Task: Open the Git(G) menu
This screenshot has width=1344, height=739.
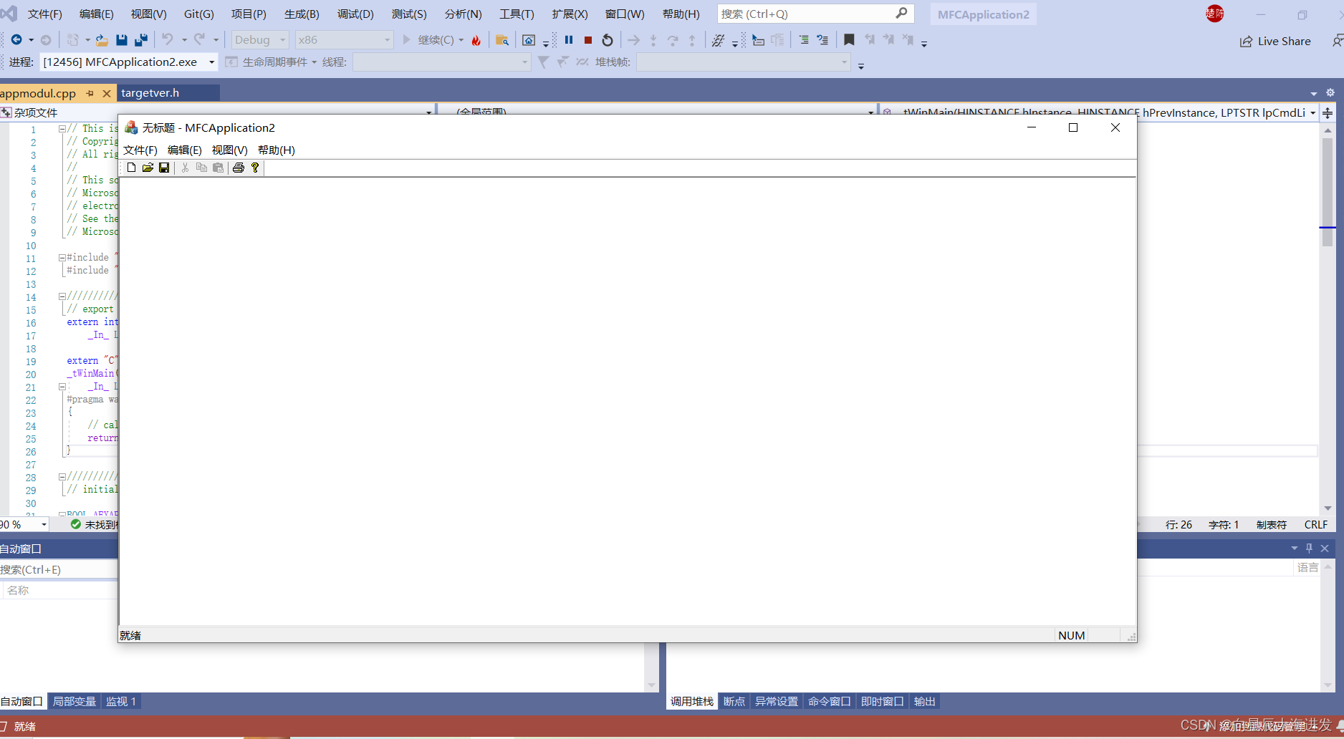Action: click(x=199, y=14)
